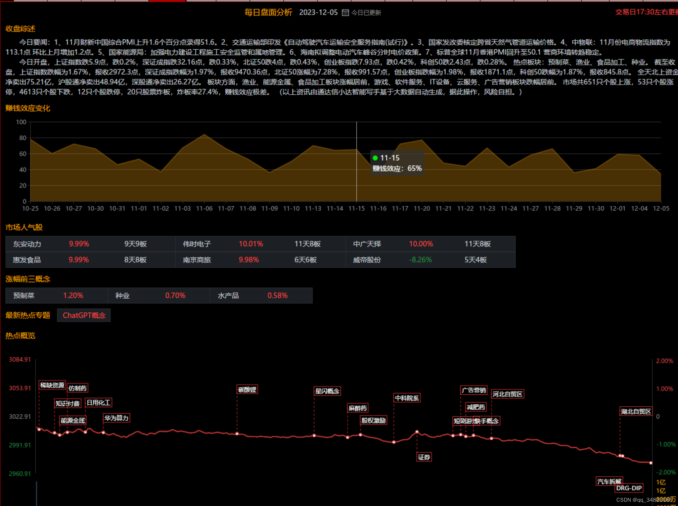
Task: Click the 9.99% change for 东安动力
Action: [x=79, y=244]
